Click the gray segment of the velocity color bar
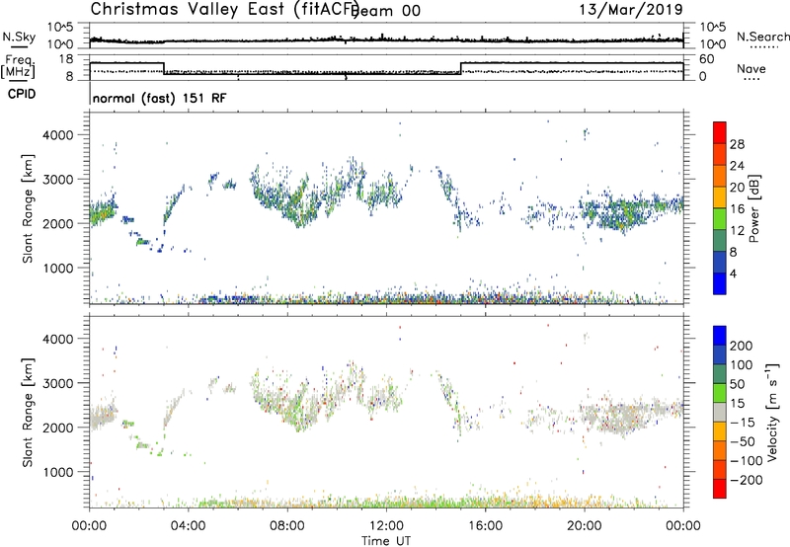 [x=720, y=413]
